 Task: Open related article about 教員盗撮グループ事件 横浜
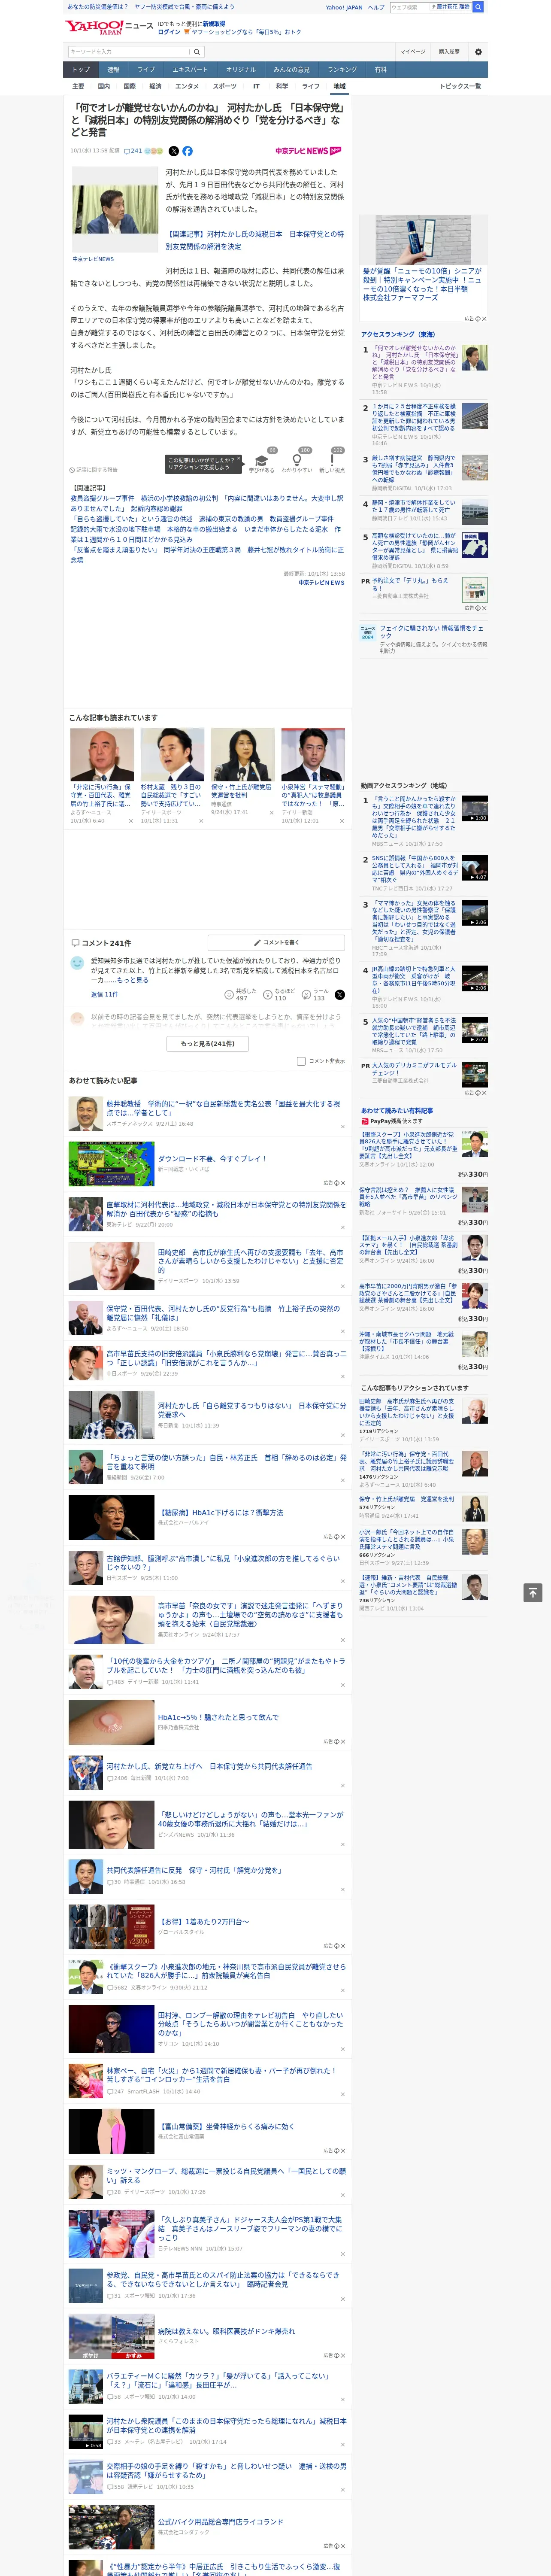point(206,503)
